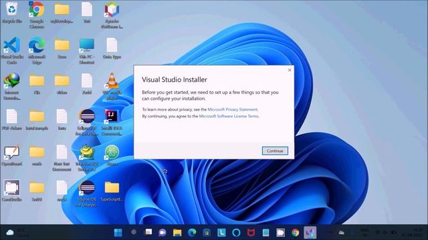Select the Apache NetBeans desktop shortcut
Viewport: 428px width, 240px height.
pyautogui.click(x=112, y=15)
